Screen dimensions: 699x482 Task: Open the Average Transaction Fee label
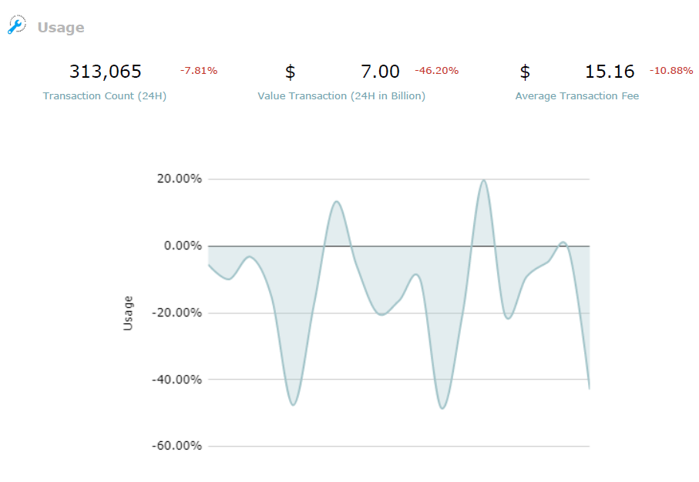click(577, 95)
